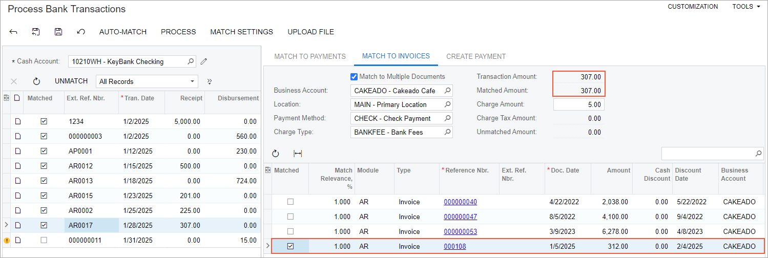Click the fit-to-columns icon in the invoices grid
Image resolution: width=768 pixels, height=258 pixels.
point(298,154)
